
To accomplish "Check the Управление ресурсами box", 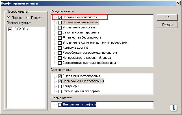I will (x=60, y=28).
